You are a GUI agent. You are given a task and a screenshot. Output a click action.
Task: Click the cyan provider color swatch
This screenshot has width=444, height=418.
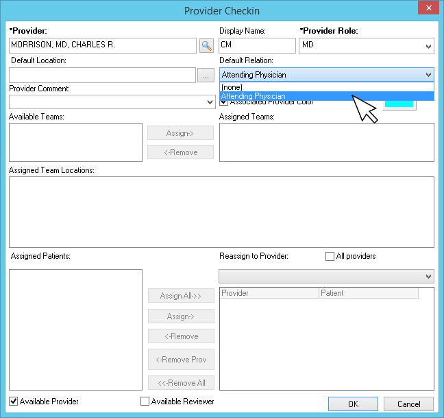399,104
